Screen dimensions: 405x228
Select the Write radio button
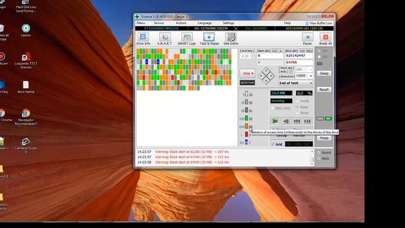click(297, 113)
